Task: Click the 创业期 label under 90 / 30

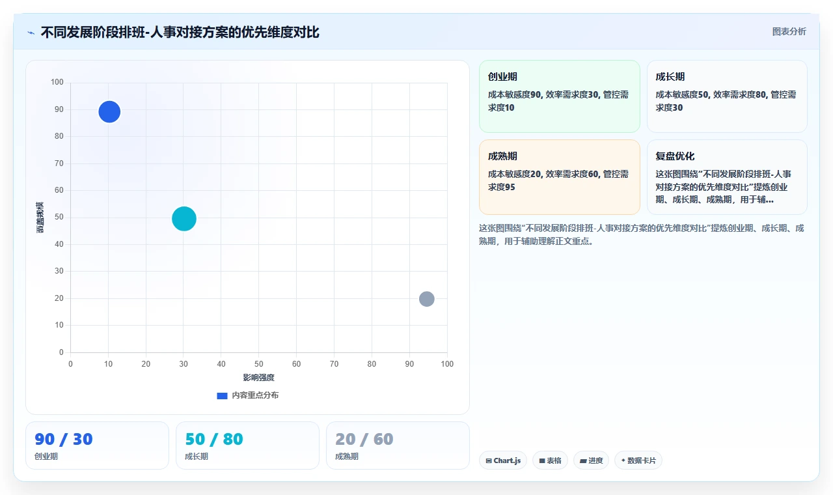Action: coord(46,457)
